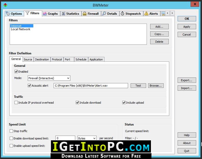Select the Destination filter definition tab

click(x=42, y=59)
